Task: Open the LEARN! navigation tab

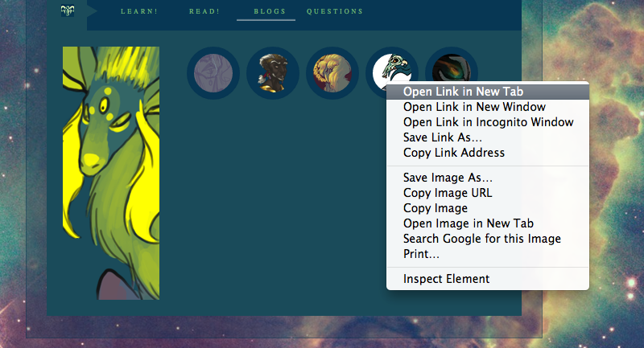Action: coord(139,11)
